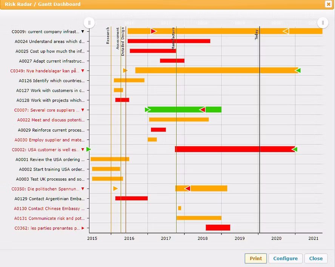Collapse the C0009 current company infrastructure row
The height and width of the screenshot is (267, 335).
pyautogui.click(x=83, y=31)
